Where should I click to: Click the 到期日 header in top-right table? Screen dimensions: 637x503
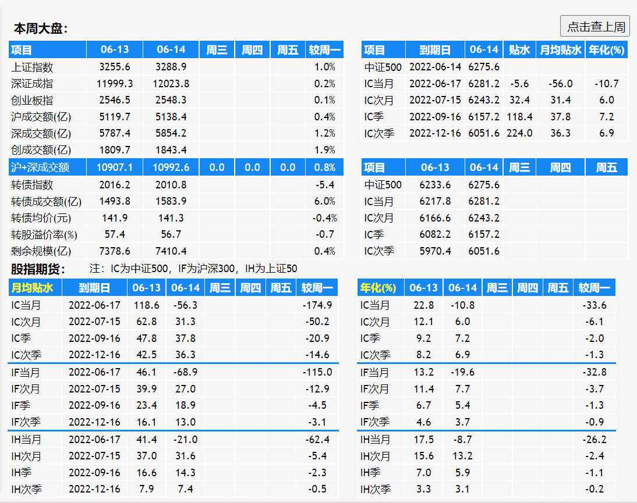435,50
